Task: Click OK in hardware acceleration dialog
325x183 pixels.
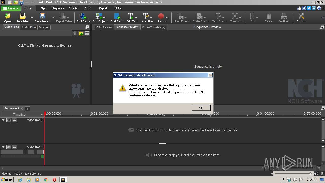Action: coord(201,108)
